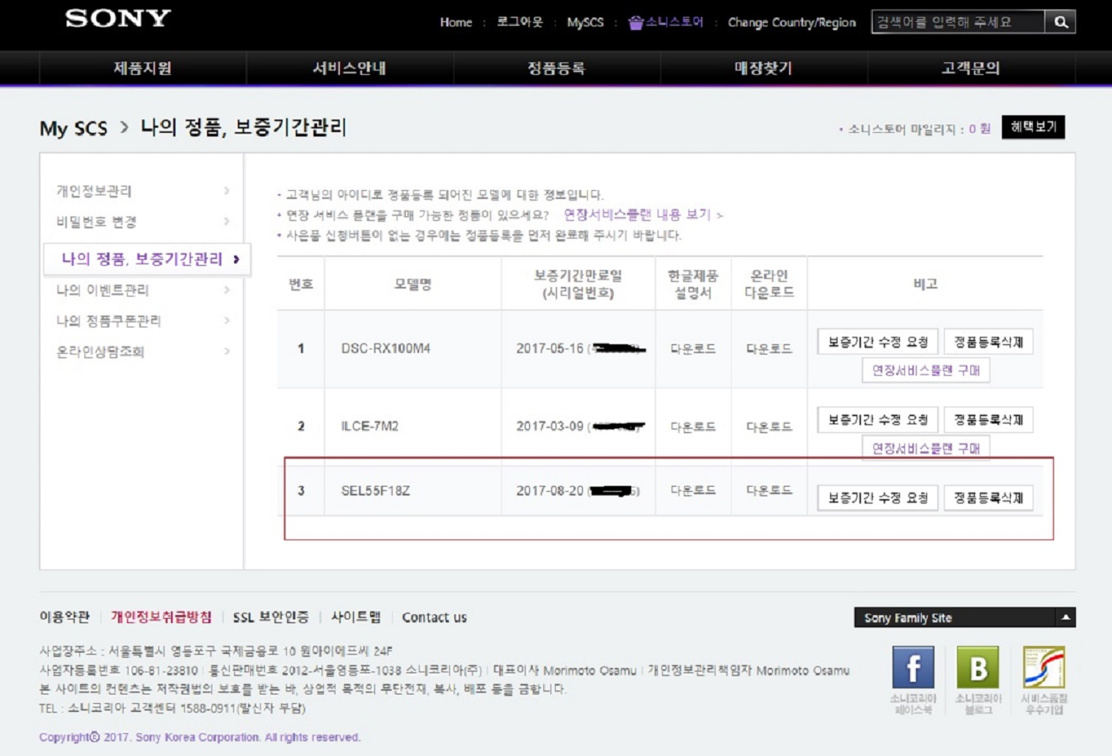This screenshot has height=756, width=1112.
Task: Click 연장서비스플랜 구매 for ILCE-7M2
Action: pyautogui.click(x=926, y=448)
